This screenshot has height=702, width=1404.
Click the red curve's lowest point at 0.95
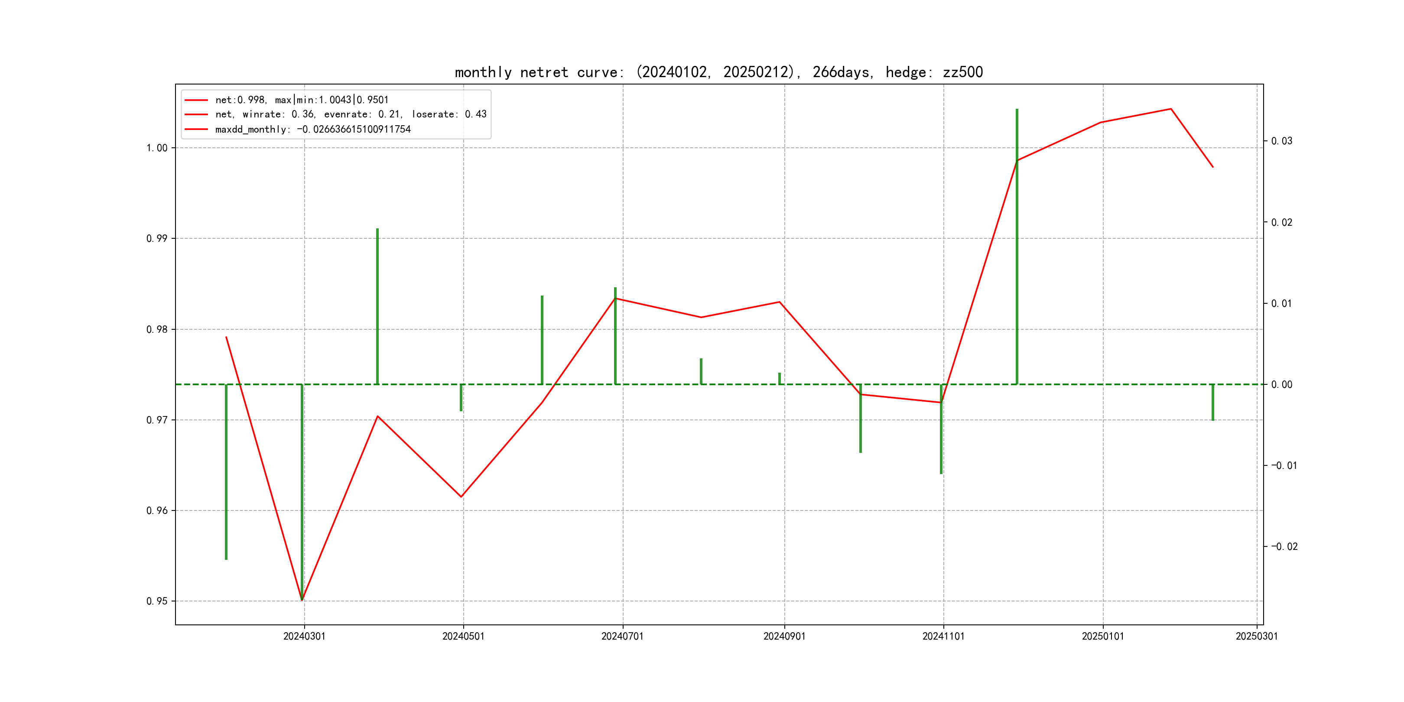[302, 600]
